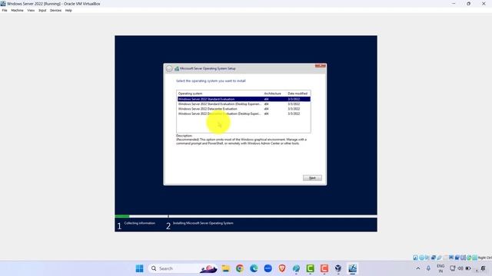
Task: Click the setup progress bar under the installer
Action: click(x=246, y=216)
